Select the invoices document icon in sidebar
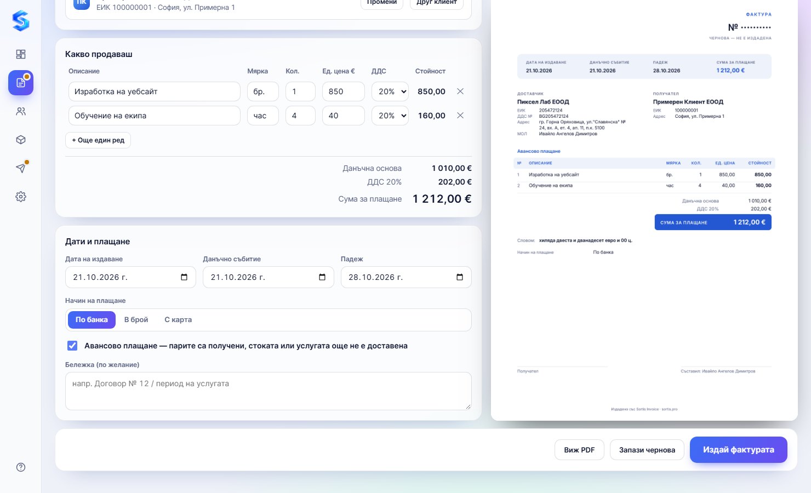Screen dimensions: 811x493 (21, 83)
